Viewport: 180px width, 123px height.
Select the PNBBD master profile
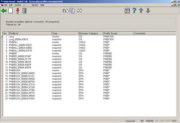90,54
